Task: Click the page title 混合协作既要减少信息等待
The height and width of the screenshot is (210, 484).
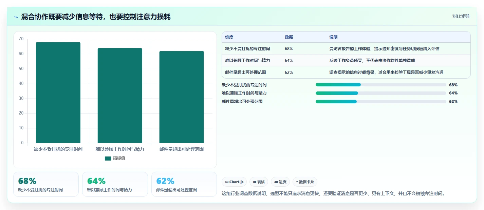Action: click(x=96, y=17)
